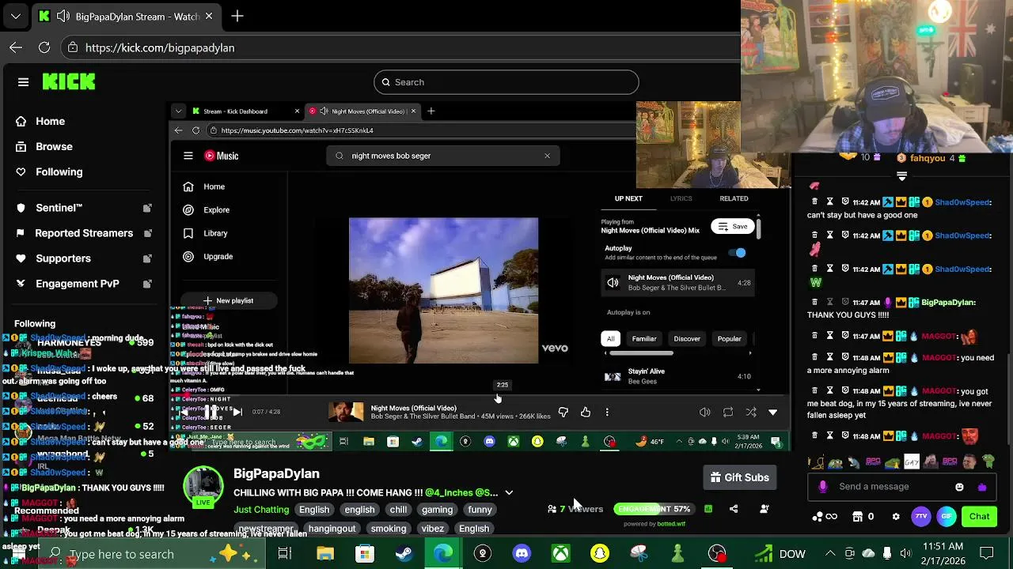Click the trash icon beside BigPapaDylan's message
This screenshot has width=1013, height=569.
point(814,303)
